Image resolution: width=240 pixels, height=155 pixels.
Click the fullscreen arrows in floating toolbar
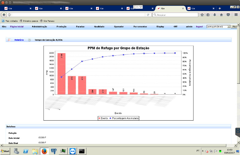(x=137, y=7)
